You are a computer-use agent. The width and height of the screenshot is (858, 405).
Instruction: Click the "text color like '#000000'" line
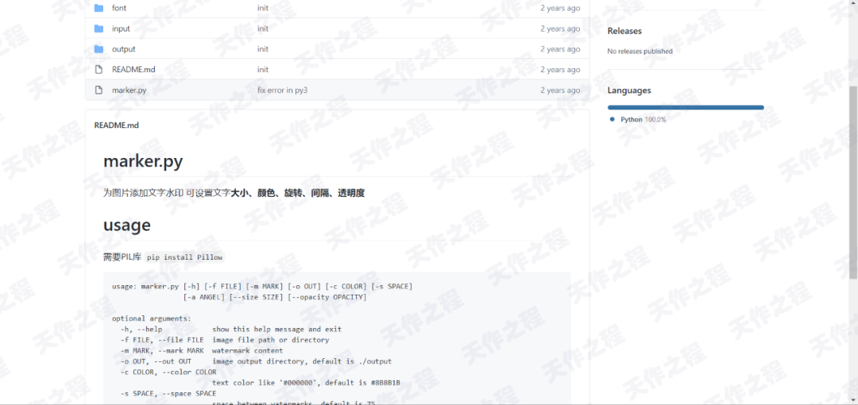coord(306,383)
